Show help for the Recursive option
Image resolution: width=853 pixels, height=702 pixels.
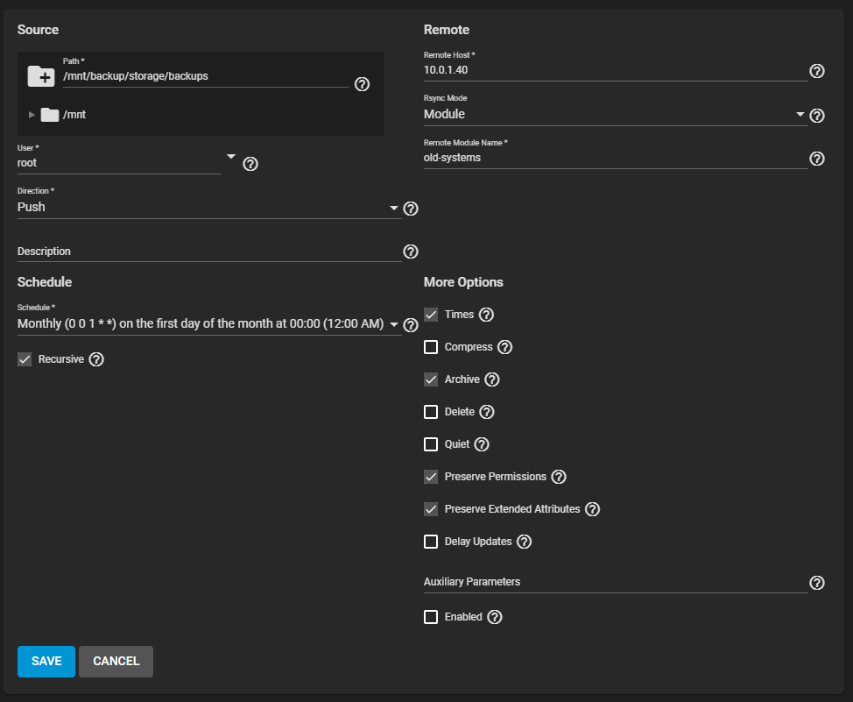(96, 359)
